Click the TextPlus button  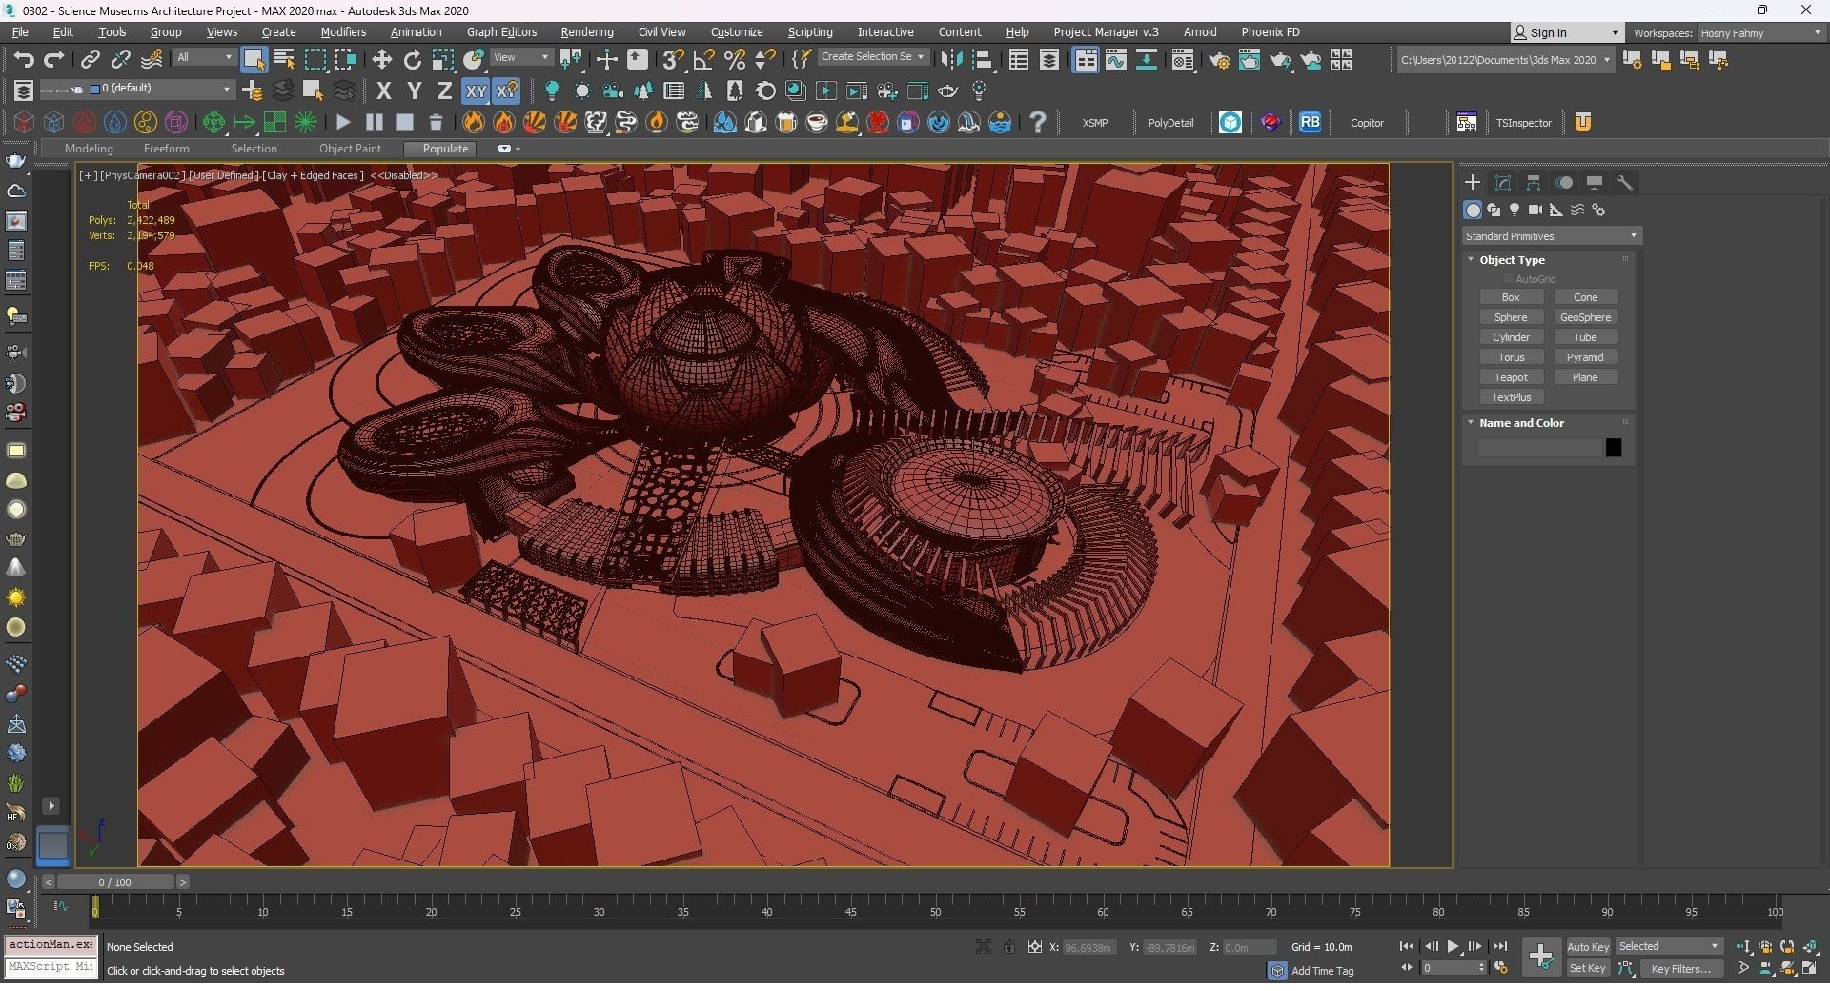[x=1511, y=397]
